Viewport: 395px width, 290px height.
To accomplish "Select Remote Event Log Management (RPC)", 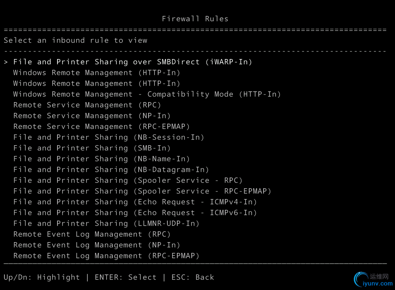I will pyautogui.click(x=92, y=235).
